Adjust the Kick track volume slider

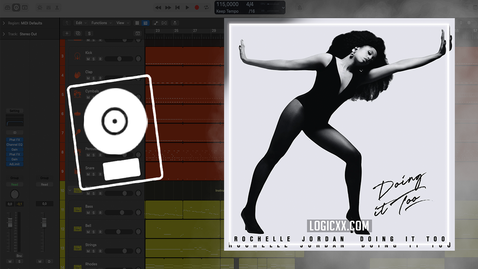119,59
